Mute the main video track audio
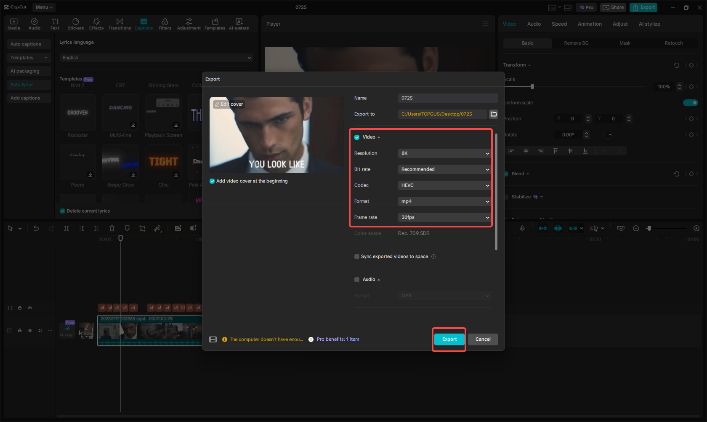The height and width of the screenshot is (422, 707). pos(40,331)
